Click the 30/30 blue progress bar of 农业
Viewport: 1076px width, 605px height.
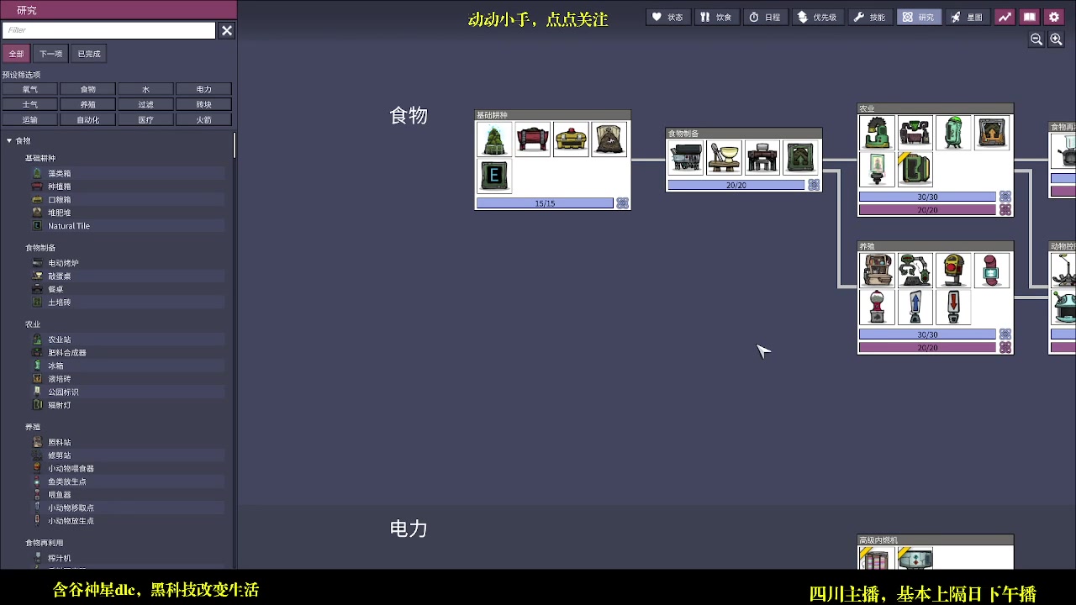927,197
